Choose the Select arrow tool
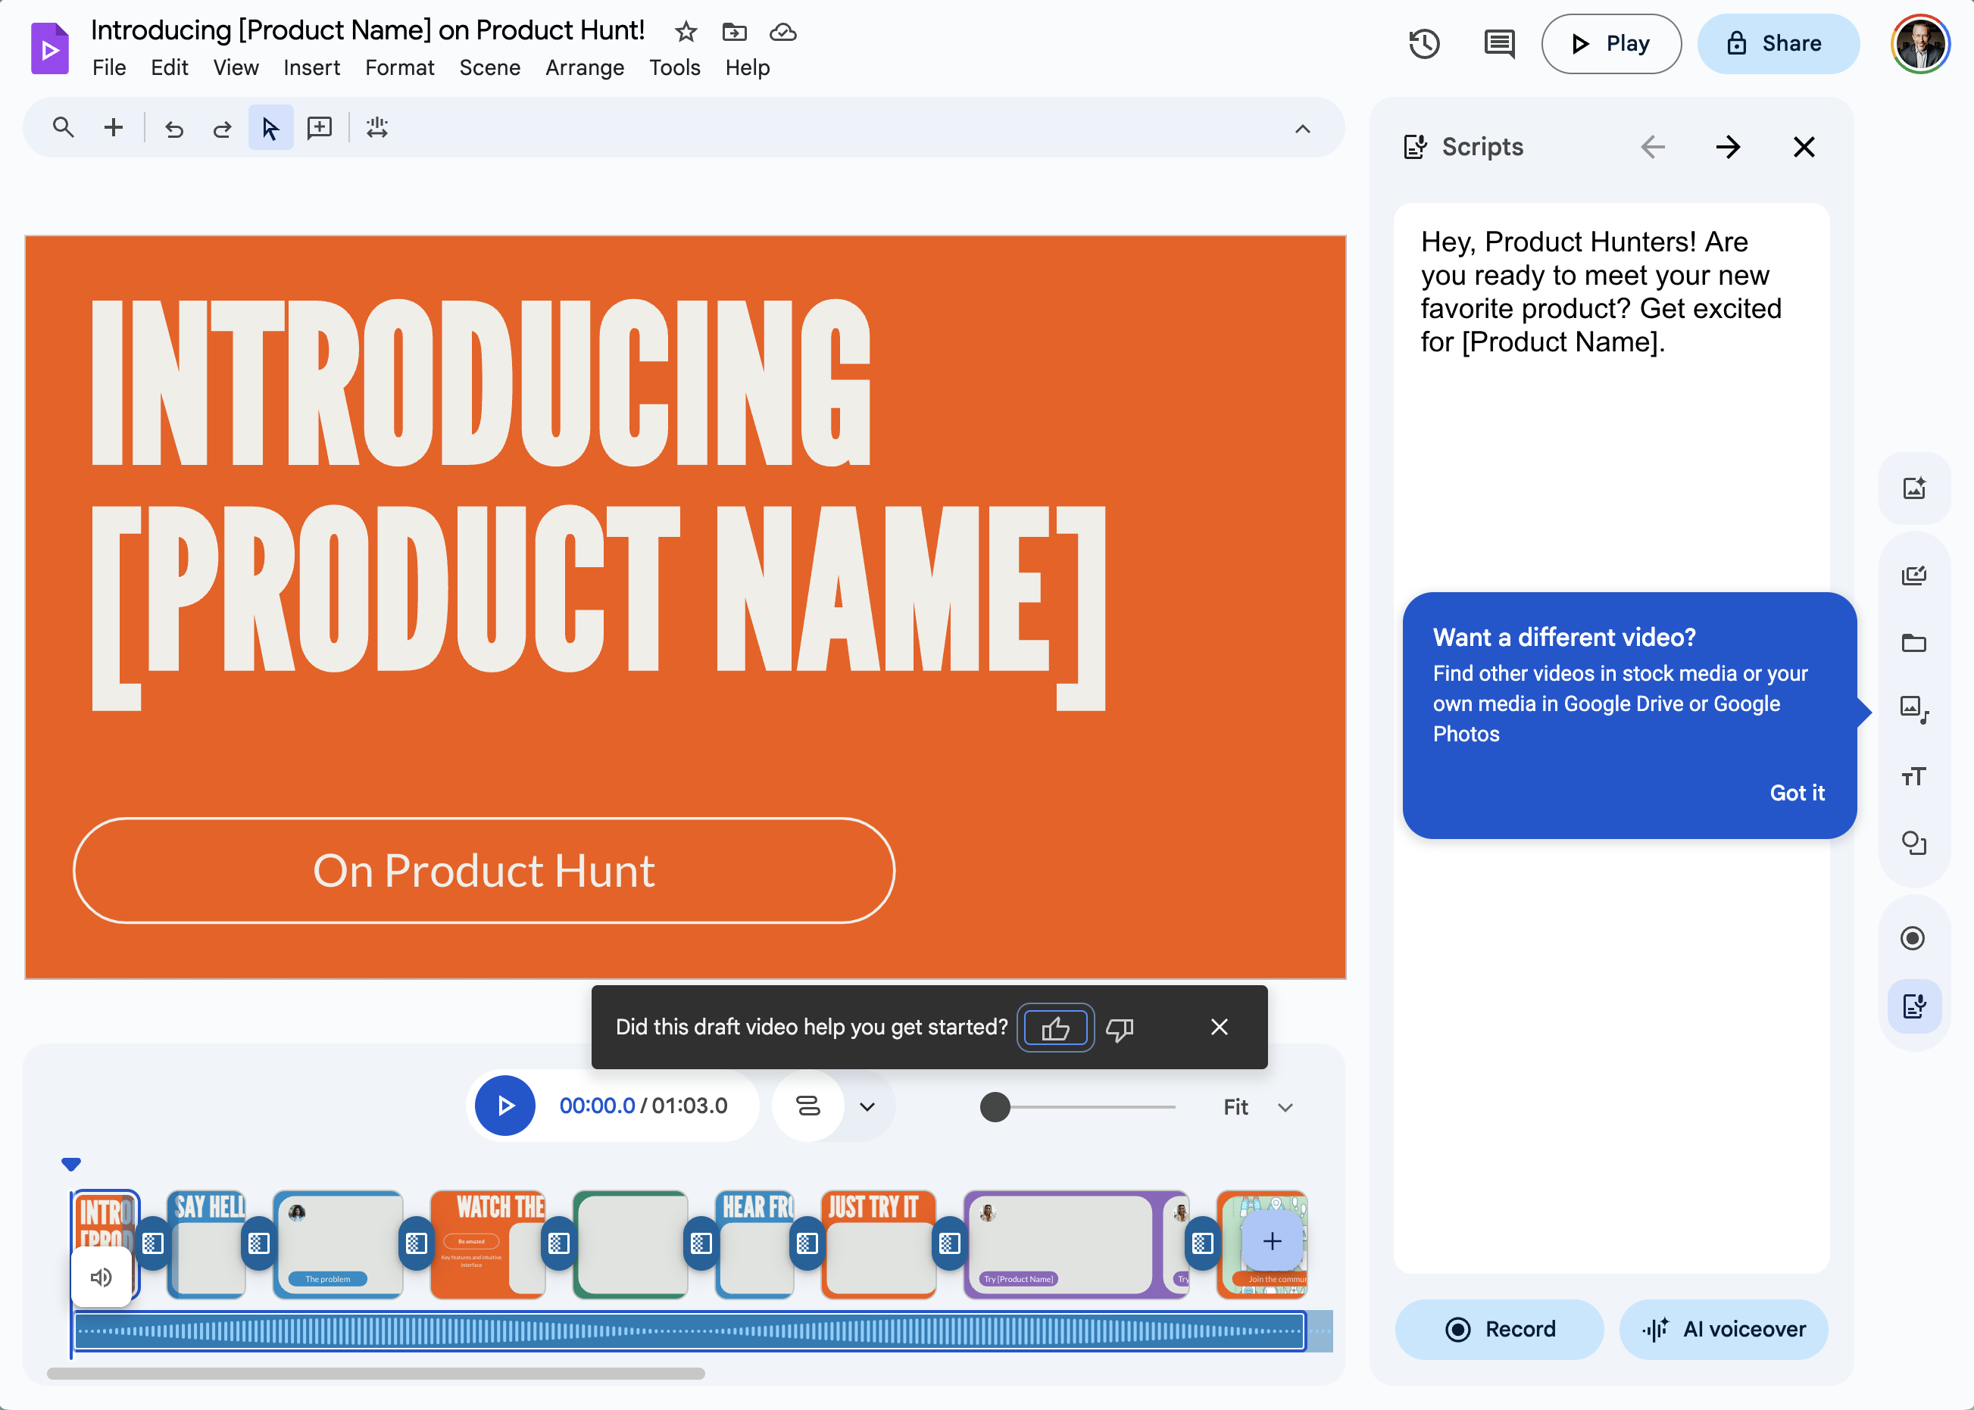Screen dimensions: 1974x1410 (270, 128)
